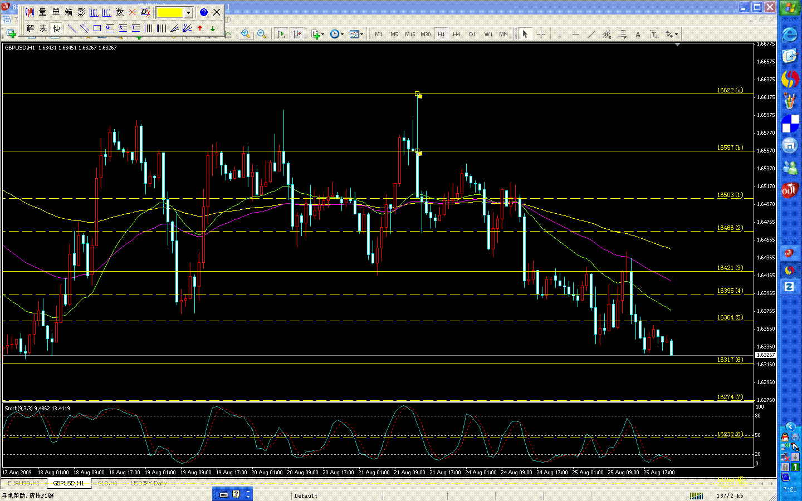This screenshot has height=501, width=802.
Task: Toggle chart auto scroll
Action: coord(281,34)
